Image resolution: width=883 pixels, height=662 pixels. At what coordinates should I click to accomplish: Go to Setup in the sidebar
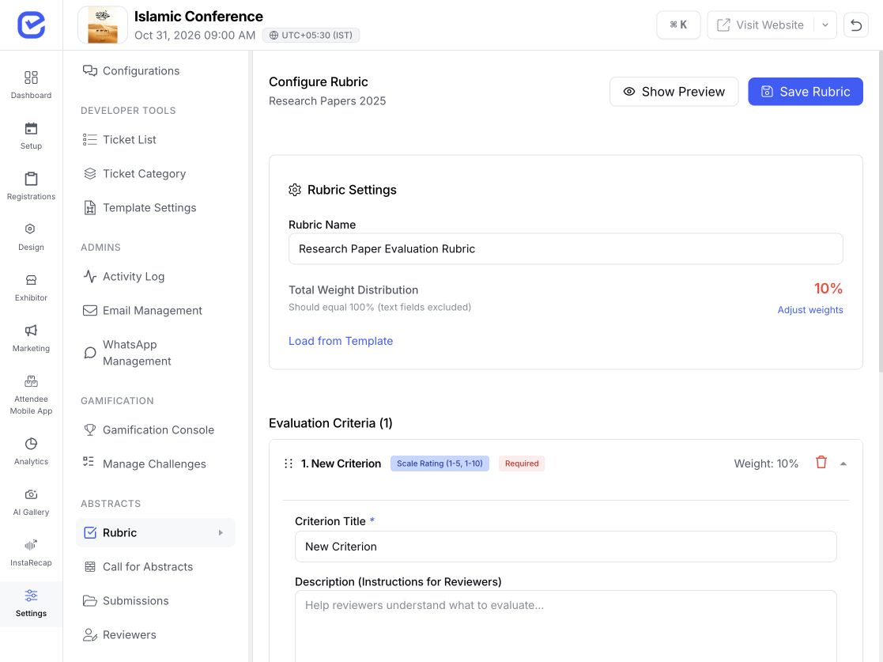[31, 135]
